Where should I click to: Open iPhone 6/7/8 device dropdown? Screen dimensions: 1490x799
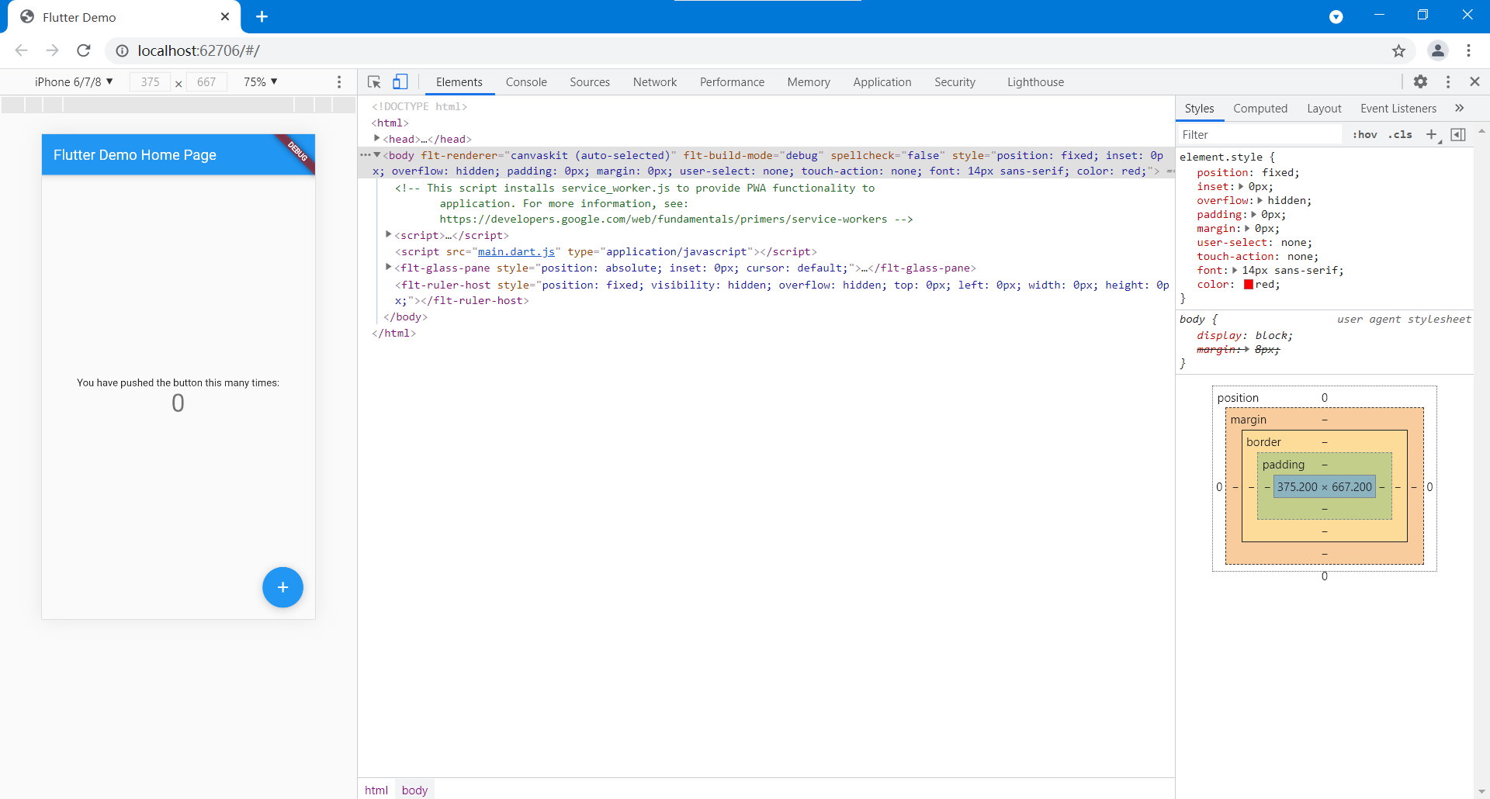coord(74,81)
